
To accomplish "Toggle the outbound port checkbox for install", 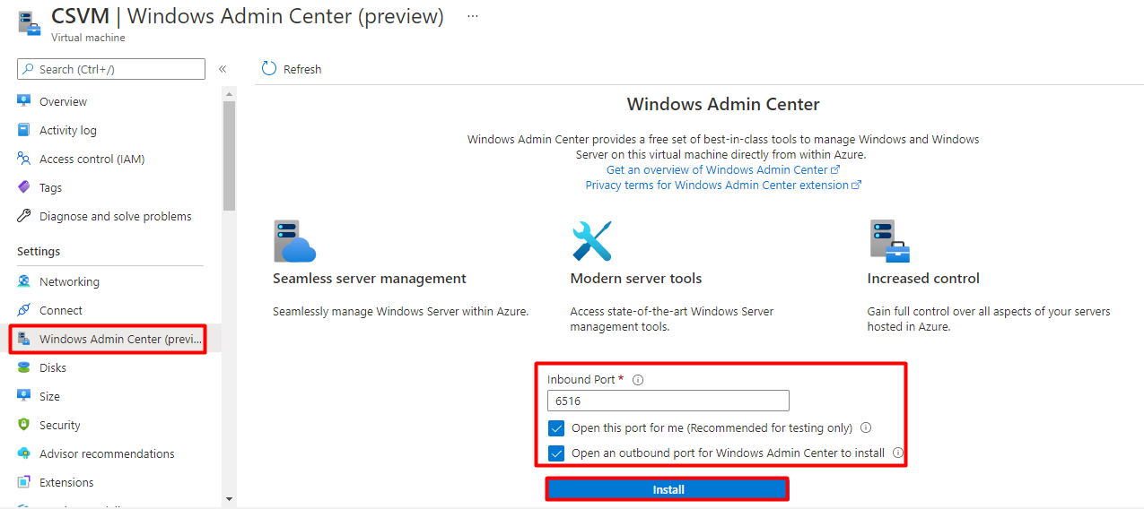I will 557,453.
